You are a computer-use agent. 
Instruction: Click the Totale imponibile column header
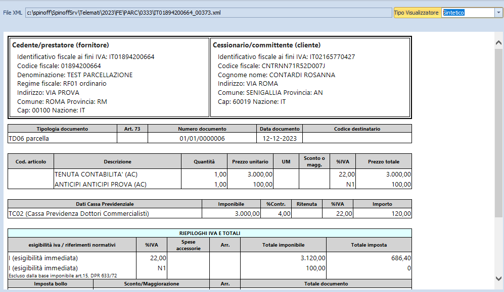click(x=283, y=245)
